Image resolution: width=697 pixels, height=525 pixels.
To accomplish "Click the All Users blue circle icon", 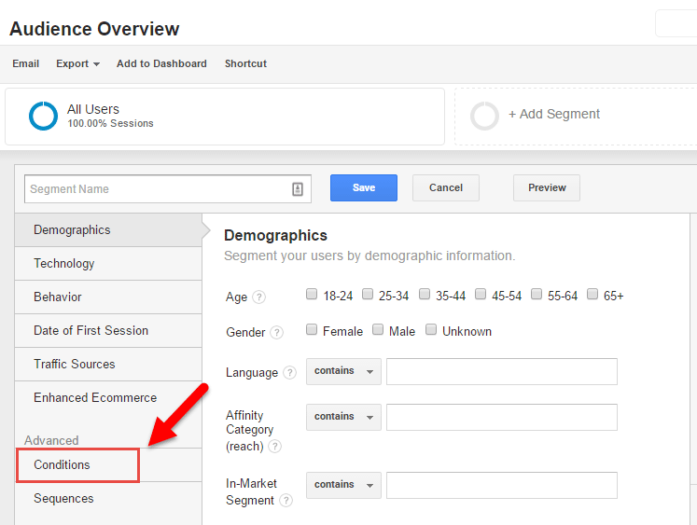I will tap(43, 116).
